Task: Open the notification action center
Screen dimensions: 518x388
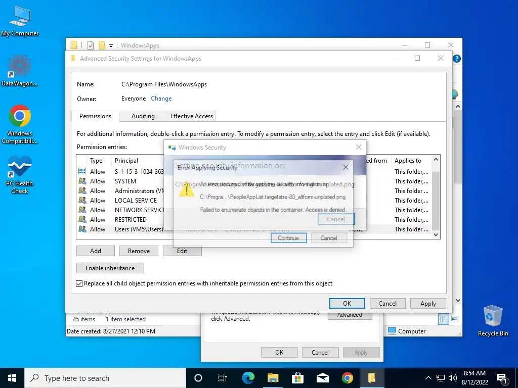Action: point(502,378)
